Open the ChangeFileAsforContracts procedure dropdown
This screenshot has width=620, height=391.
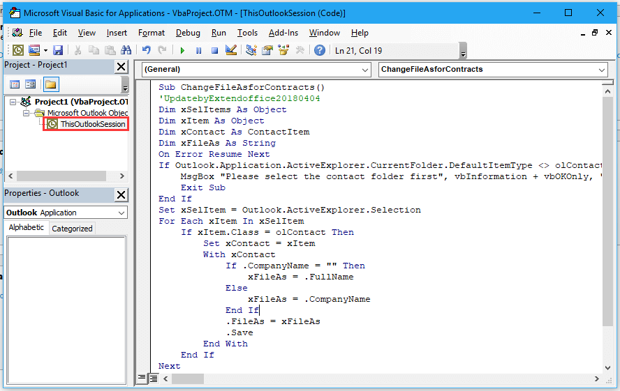coord(493,70)
